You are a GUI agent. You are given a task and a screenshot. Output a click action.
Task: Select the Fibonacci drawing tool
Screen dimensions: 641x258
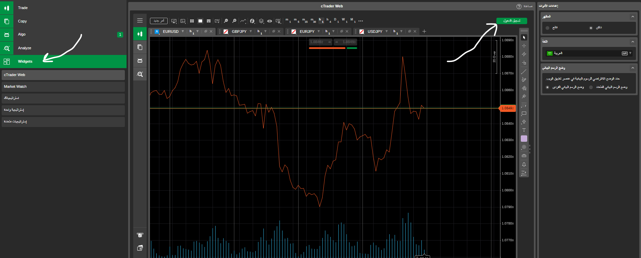click(x=524, y=105)
